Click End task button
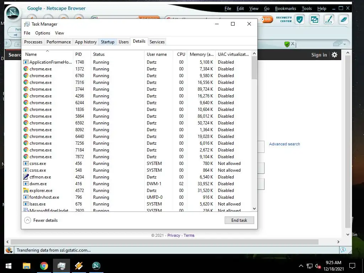The image size is (364, 273). pyautogui.click(x=239, y=220)
